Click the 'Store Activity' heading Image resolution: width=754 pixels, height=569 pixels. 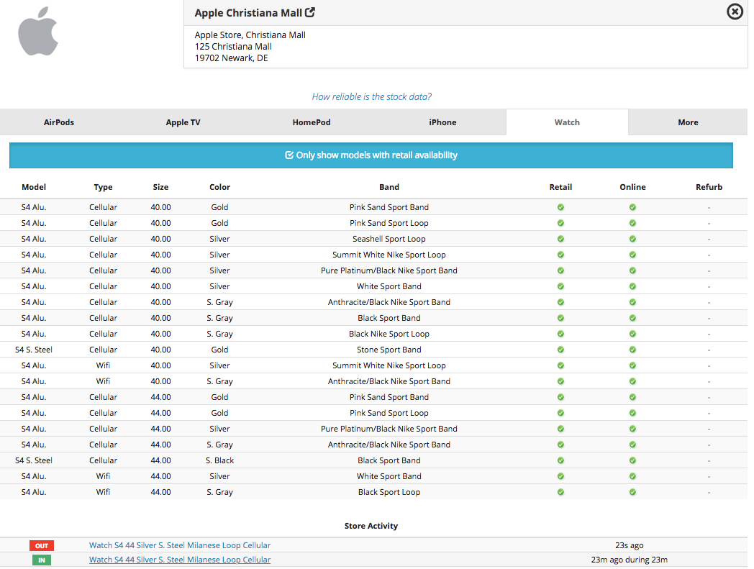(x=371, y=526)
